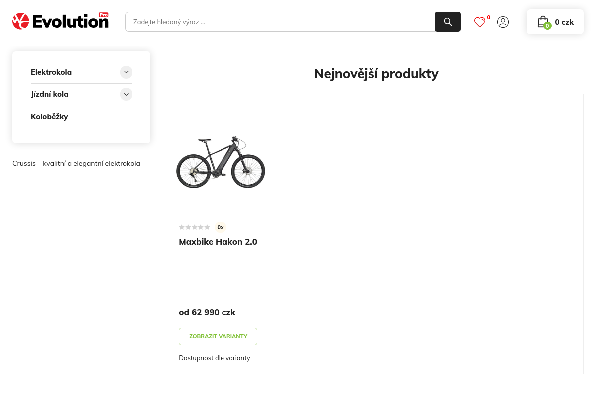Click the wishlist counter badge showing 0

488,17
